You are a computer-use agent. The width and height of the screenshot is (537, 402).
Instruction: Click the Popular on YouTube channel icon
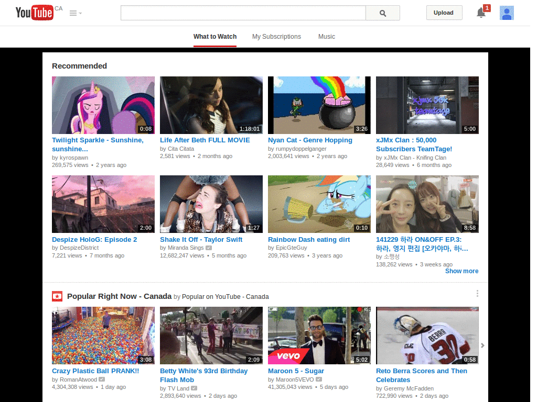(x=57, y=296)
